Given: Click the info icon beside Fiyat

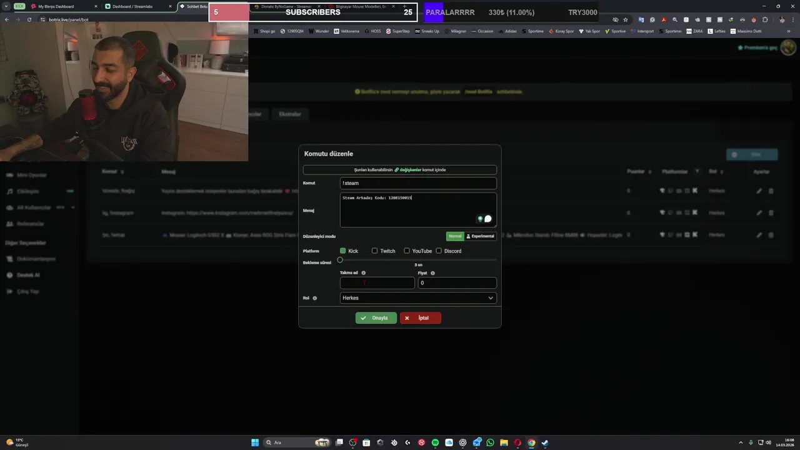Looking at the screenshot, I should point(432,273).
